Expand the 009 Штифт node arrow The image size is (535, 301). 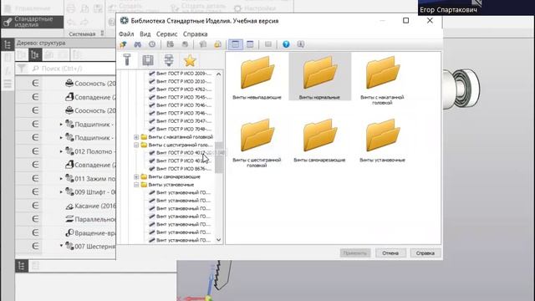tap(61, 192)
